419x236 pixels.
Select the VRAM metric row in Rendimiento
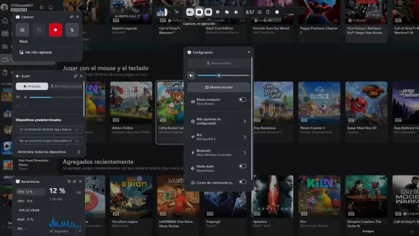(x=31, y=210)
